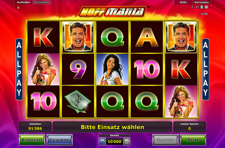Viewport: 225px width, 148px height.
Task: Click the left ALLPAY banner
Action: tap(19, 69)
